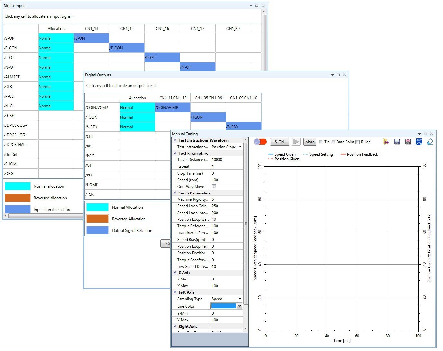Open the Manual Tuning window options dropdown arrow

419,134
